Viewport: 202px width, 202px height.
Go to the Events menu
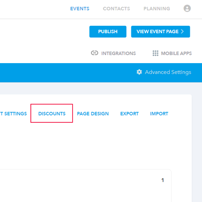(80, 9)
